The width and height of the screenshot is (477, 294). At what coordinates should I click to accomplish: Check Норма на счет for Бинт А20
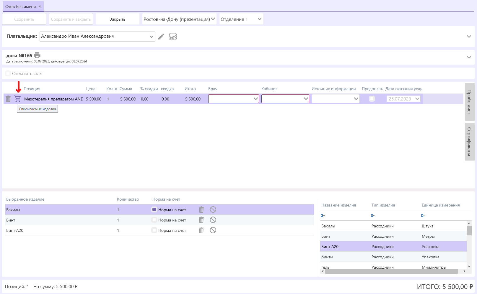coord(154,230)
